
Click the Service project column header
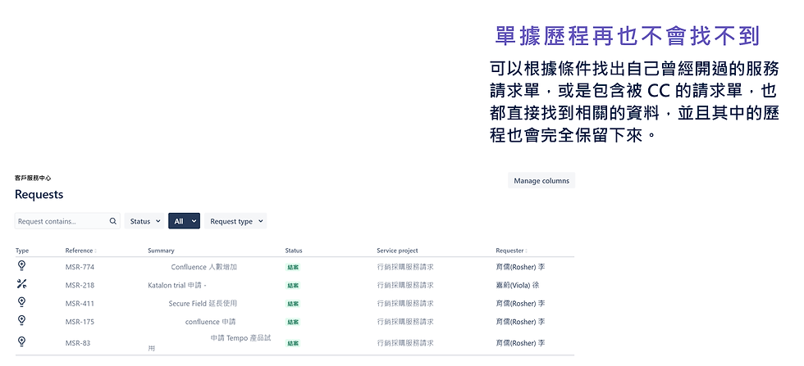point(397,251)
